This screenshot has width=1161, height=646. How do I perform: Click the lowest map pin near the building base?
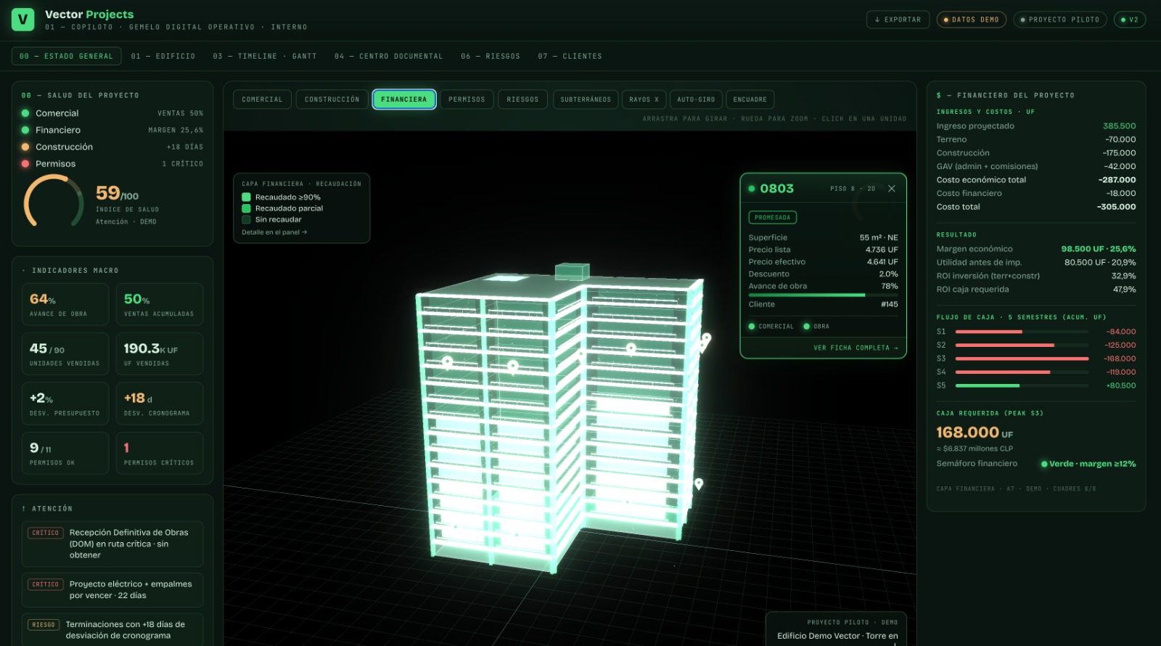coord(699,484)
